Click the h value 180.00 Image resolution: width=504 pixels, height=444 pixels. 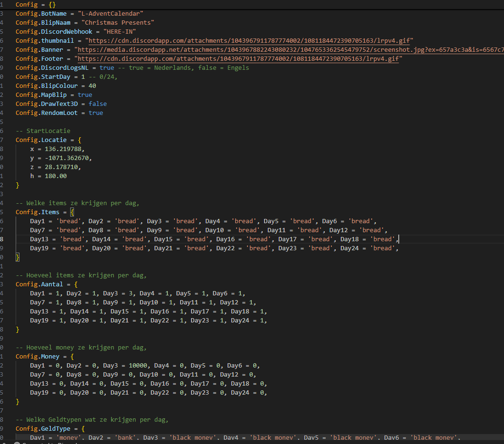tap(55, 176)
